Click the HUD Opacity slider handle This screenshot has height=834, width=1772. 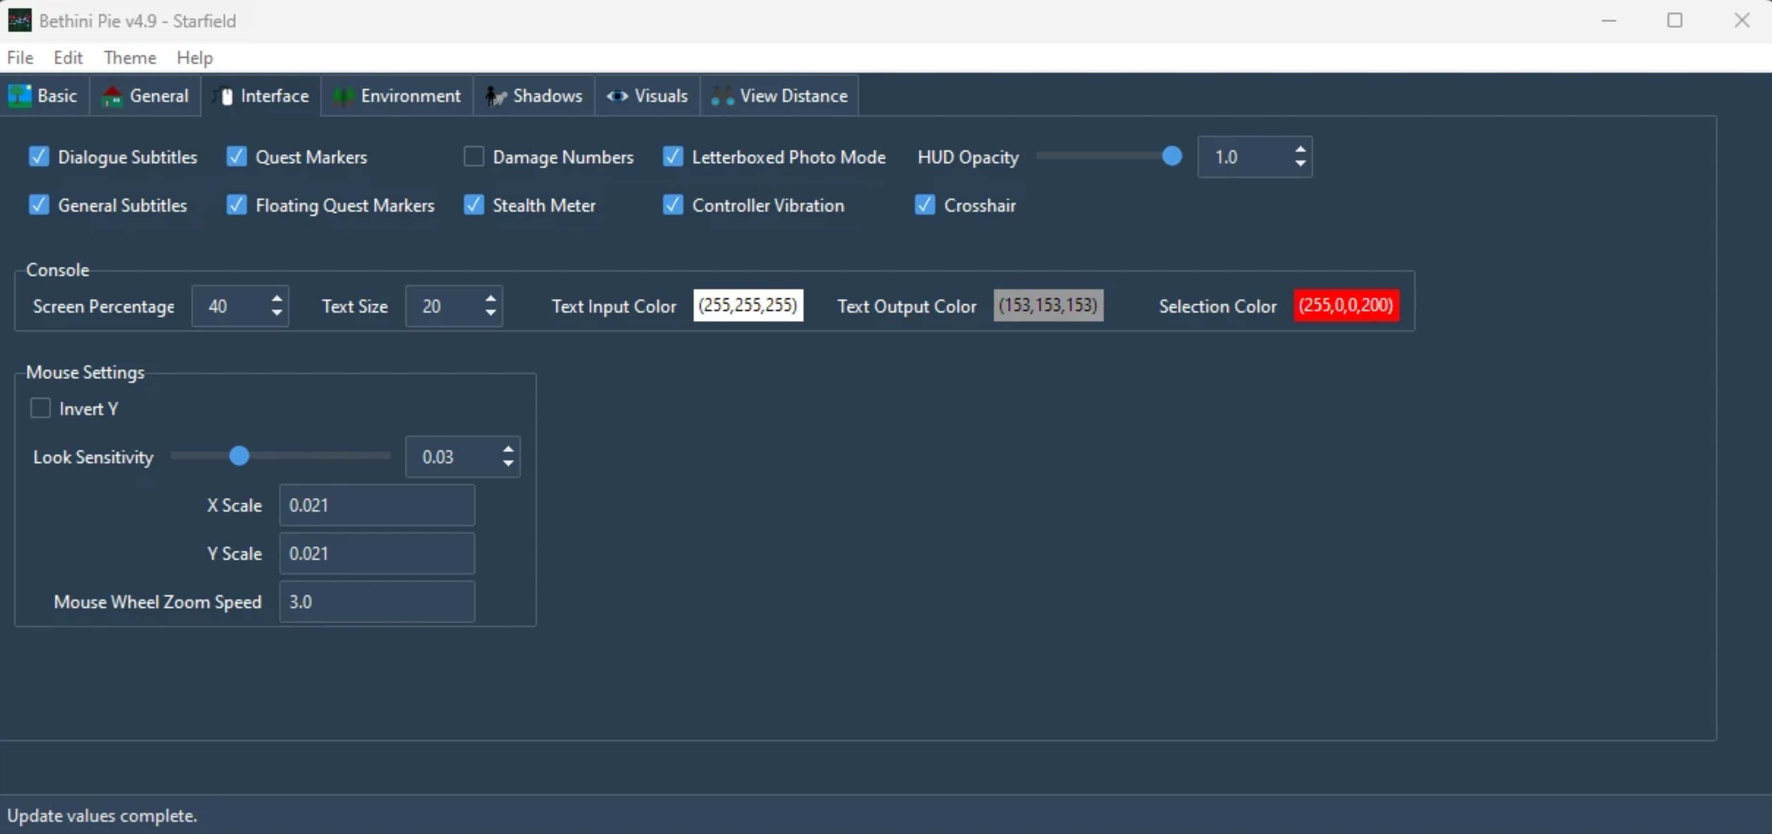pyautogui.click(x=1172, y=157)
